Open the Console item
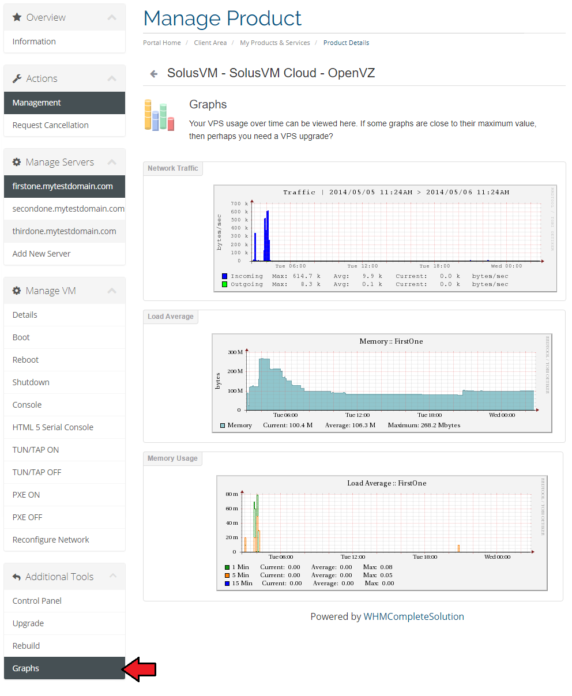572x696 pixels. (x=65, y=405)
